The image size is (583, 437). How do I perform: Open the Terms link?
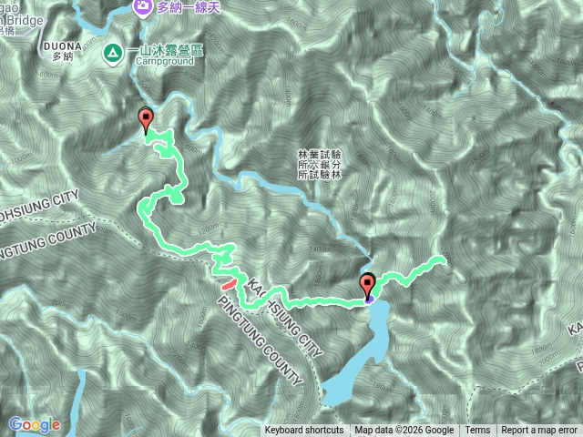pos(477,431)
